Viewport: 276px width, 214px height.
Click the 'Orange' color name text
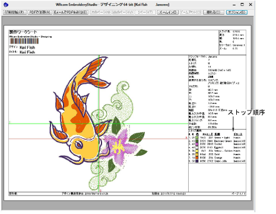tap(218, 158)
